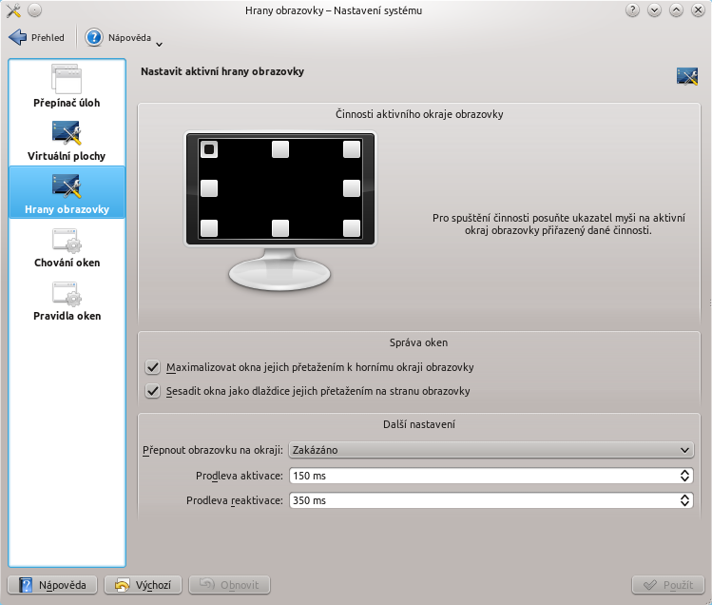
Task: Click the top-left screen corner square
Action: (x=209, y=149)
